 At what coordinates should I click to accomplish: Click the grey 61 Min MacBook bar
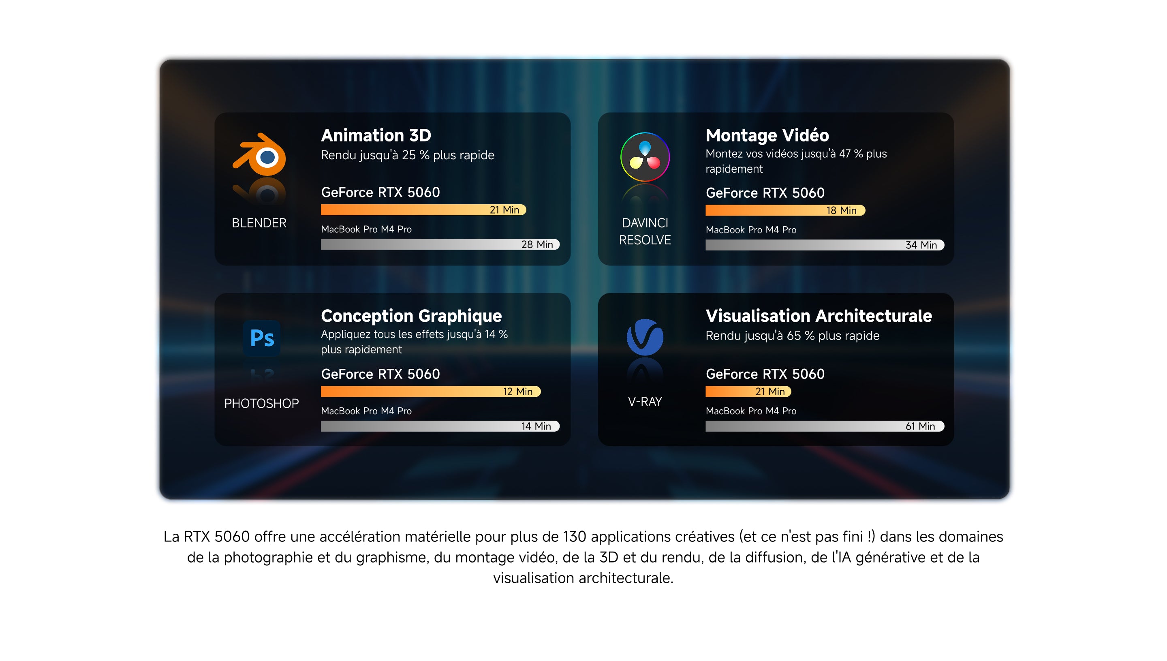[x=825, y=426]
